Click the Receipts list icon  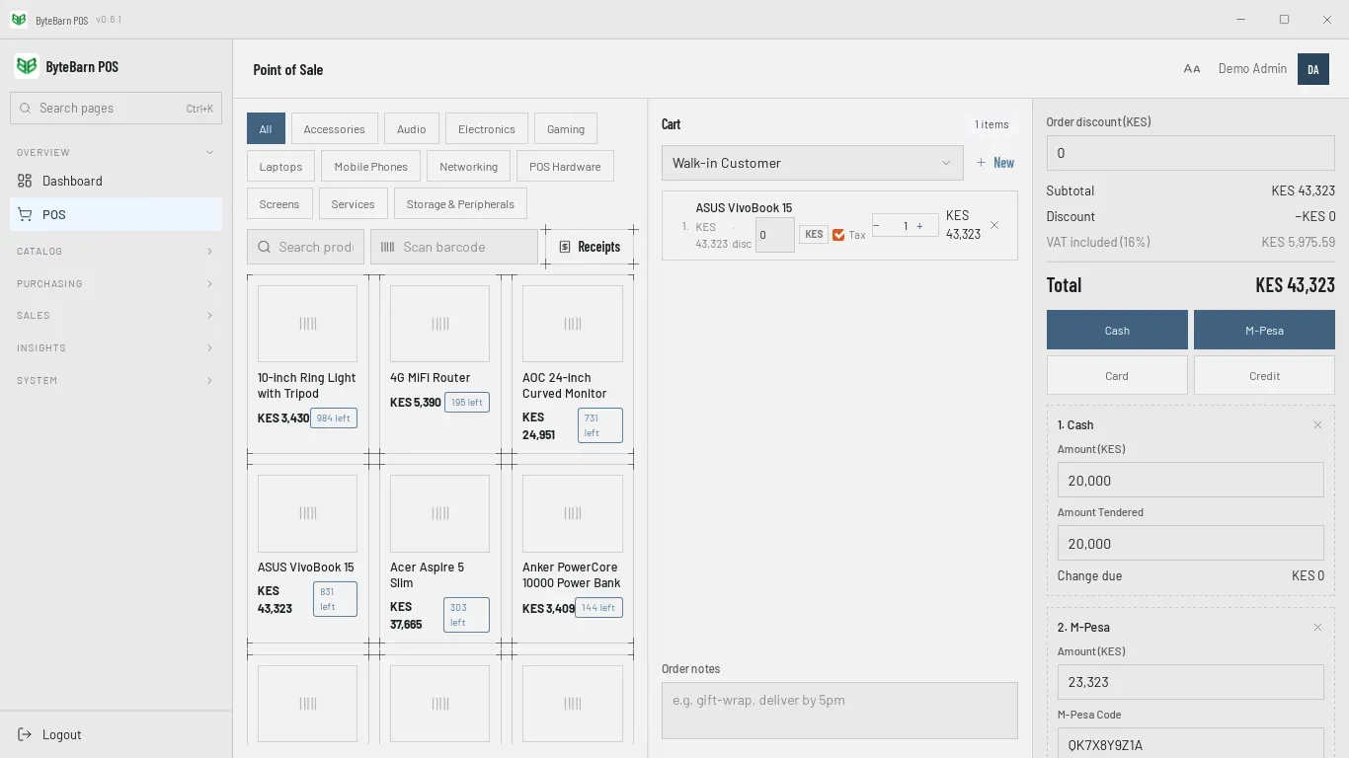(565, 247)
